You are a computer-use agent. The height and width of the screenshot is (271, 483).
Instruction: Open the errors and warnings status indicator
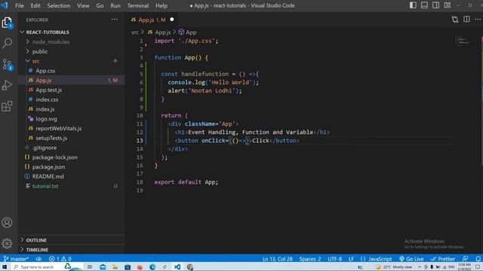coord(60,259)
